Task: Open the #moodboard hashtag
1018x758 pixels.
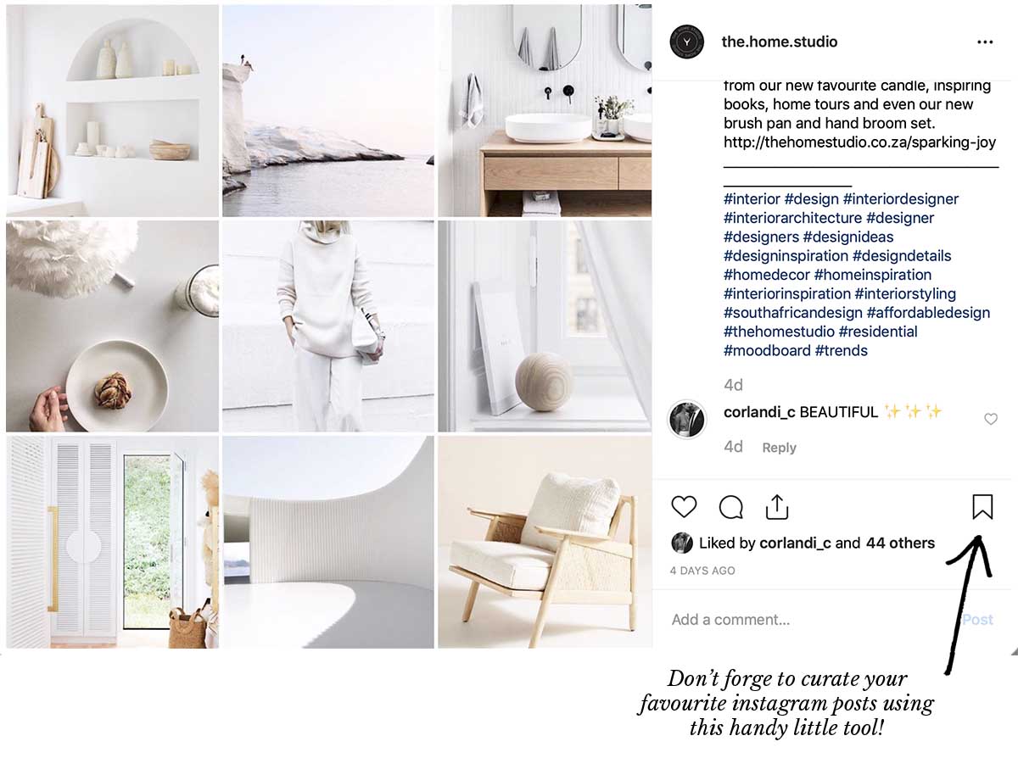Action: coord(767,350)
